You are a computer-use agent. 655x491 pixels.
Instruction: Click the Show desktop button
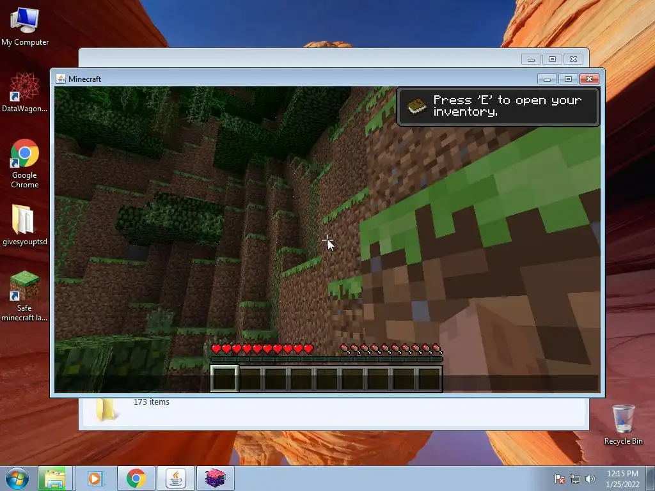(651, 478)
